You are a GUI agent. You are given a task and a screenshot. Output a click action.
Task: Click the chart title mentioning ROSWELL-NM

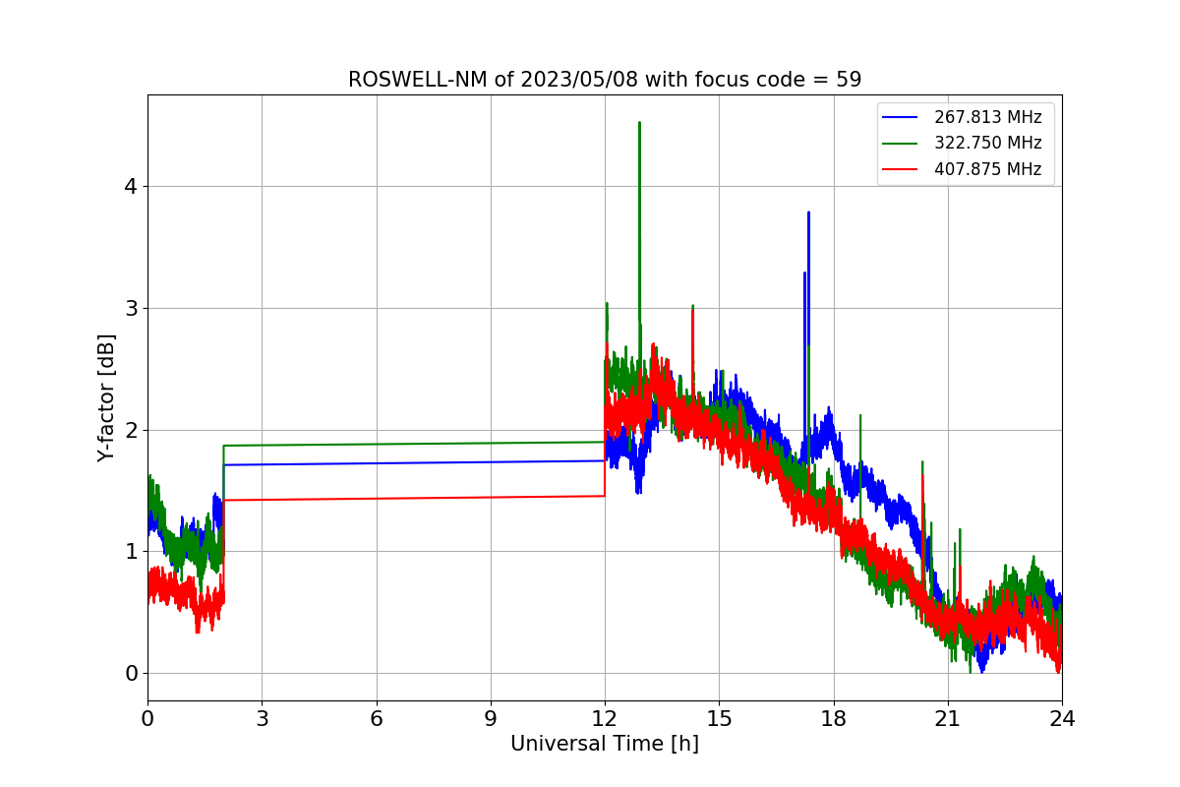coord(605,80)
